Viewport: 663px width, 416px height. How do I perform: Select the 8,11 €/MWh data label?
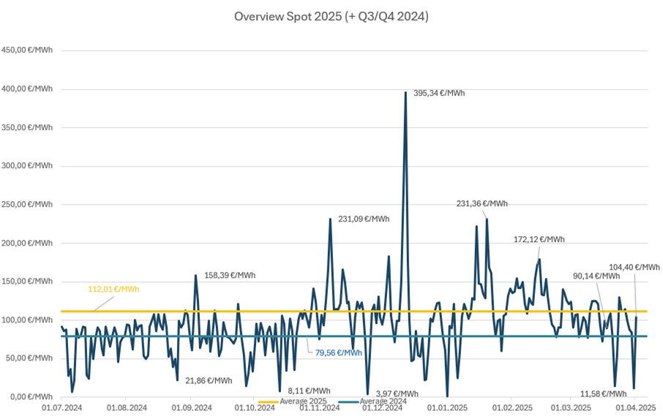point(308,390)
